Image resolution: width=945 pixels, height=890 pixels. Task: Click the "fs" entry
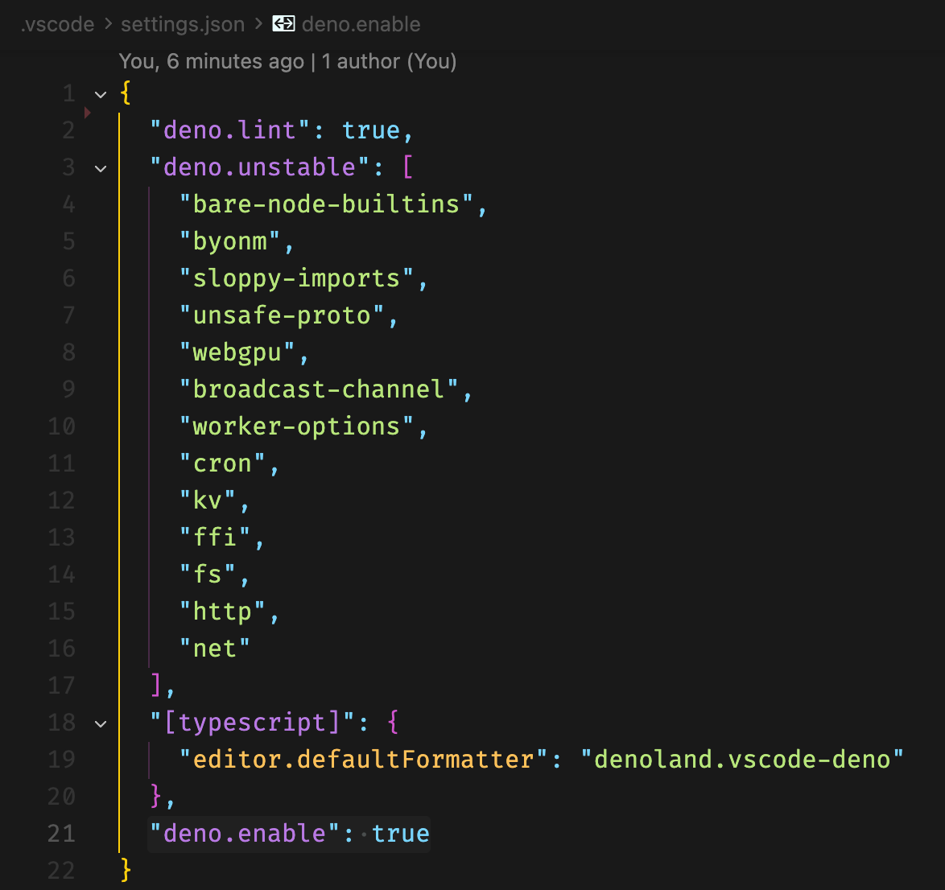208,575
